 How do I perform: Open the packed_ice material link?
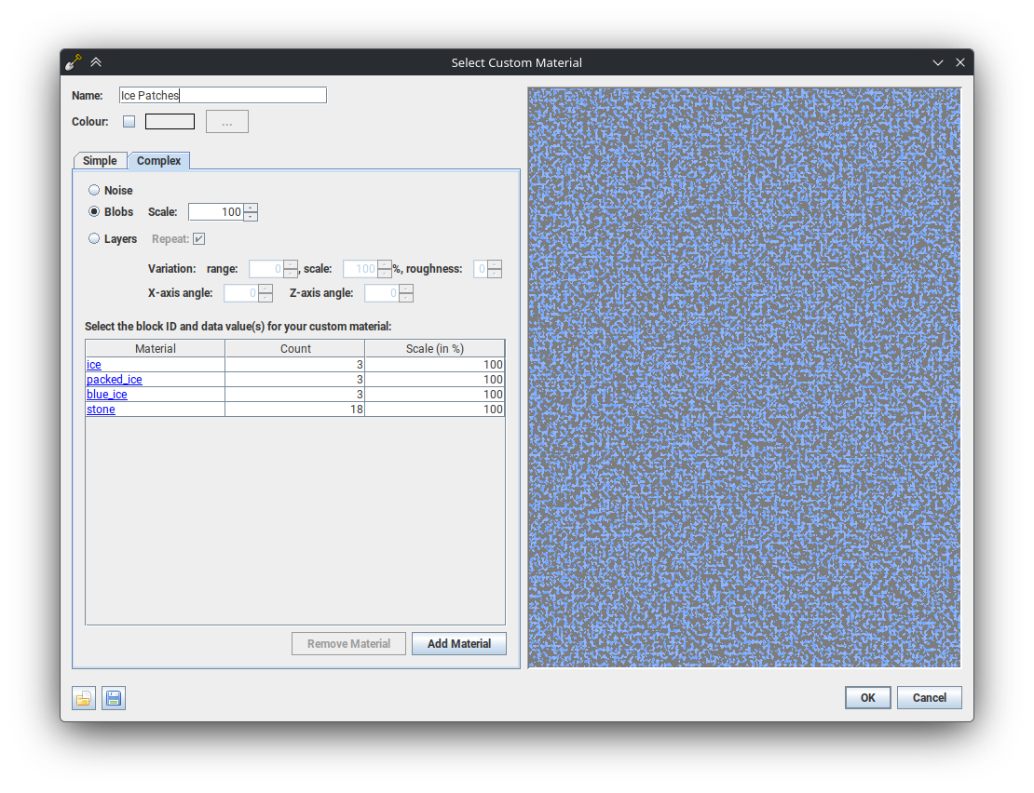[115, 380]
